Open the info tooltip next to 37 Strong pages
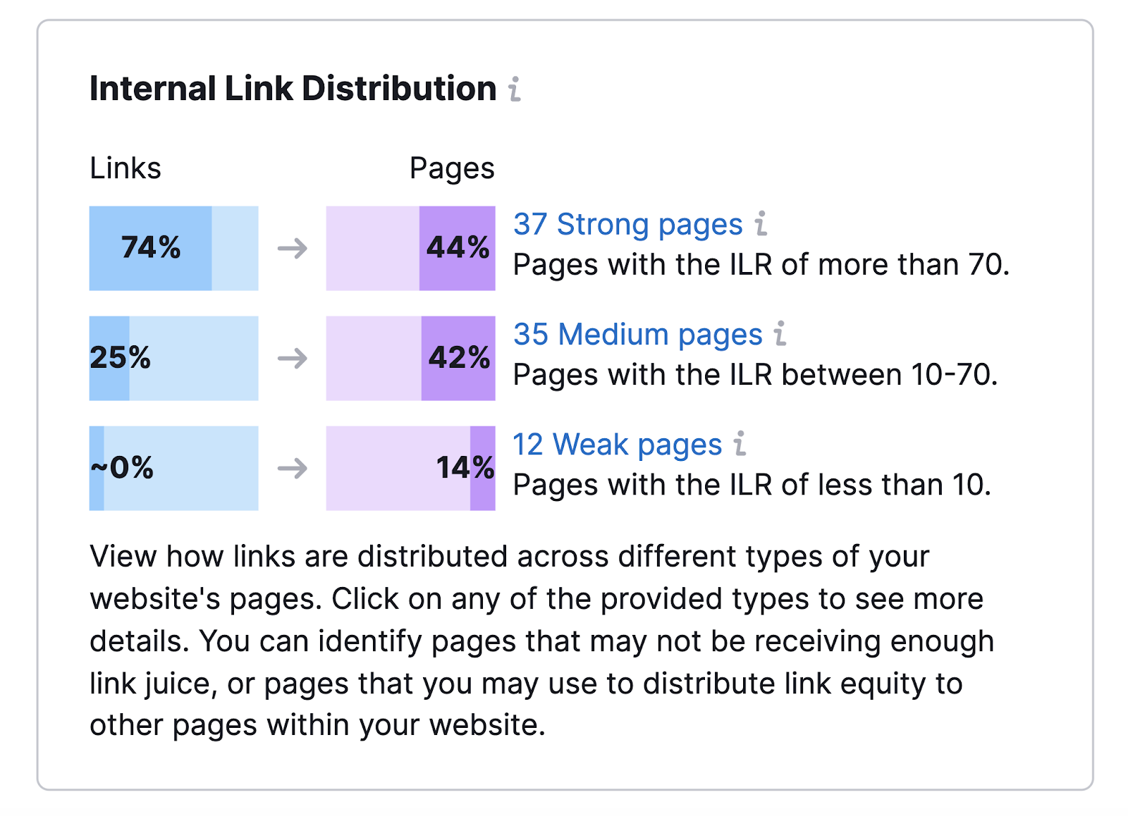The height and width of the screenshot is (816, 1128). point(760,223)
